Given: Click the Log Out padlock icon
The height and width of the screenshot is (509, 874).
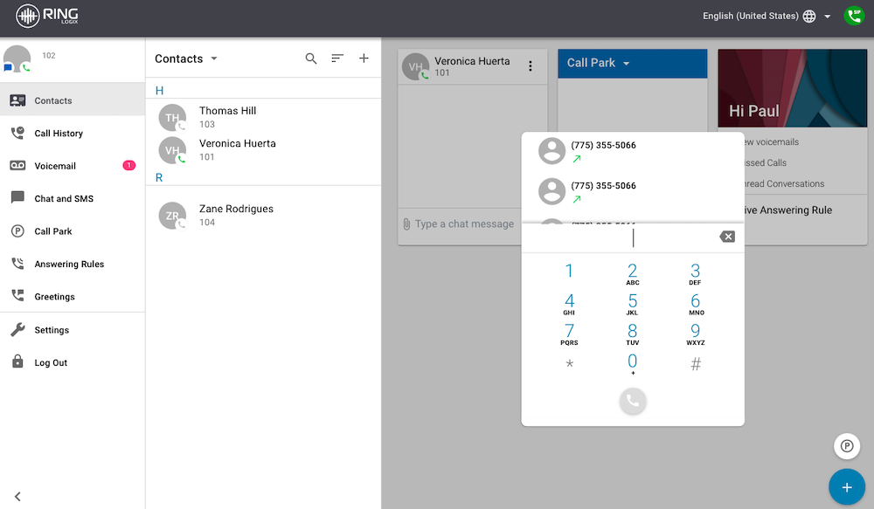Looking at the screenshot, I should [17, 361].
